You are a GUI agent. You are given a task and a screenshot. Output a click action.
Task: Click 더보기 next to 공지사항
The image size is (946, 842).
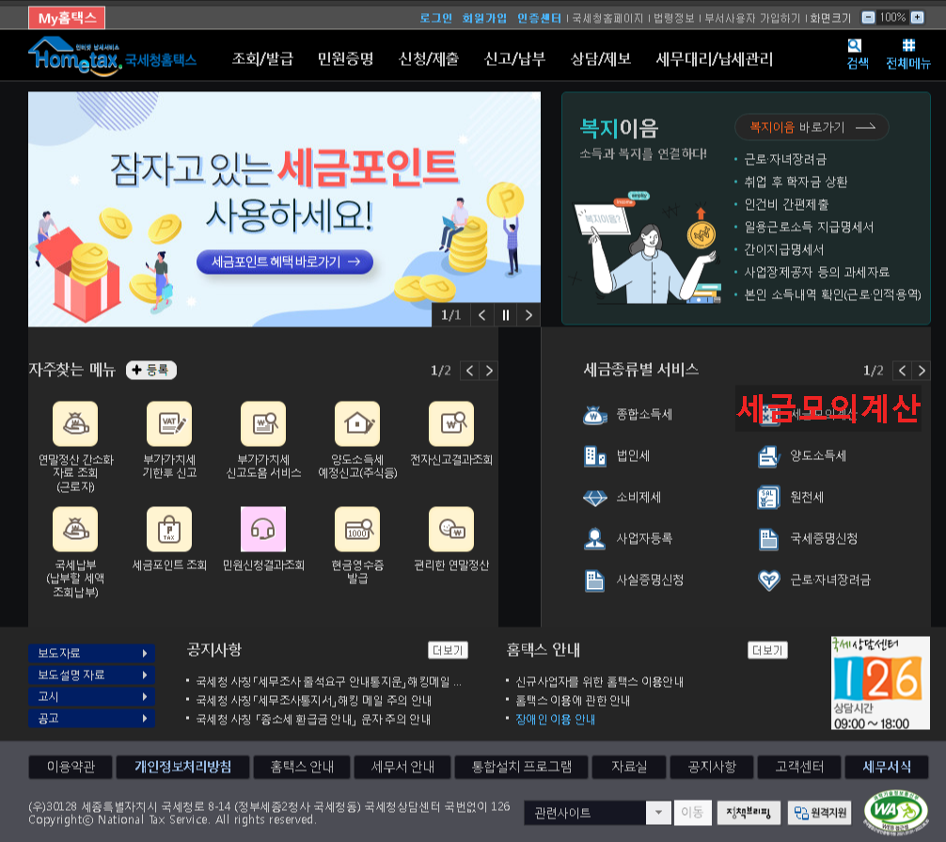pos(448,650)
